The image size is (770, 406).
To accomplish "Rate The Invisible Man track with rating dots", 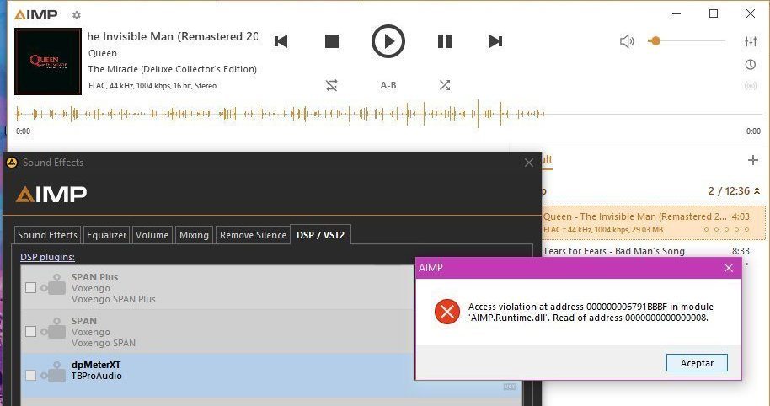I will [727, 229].
